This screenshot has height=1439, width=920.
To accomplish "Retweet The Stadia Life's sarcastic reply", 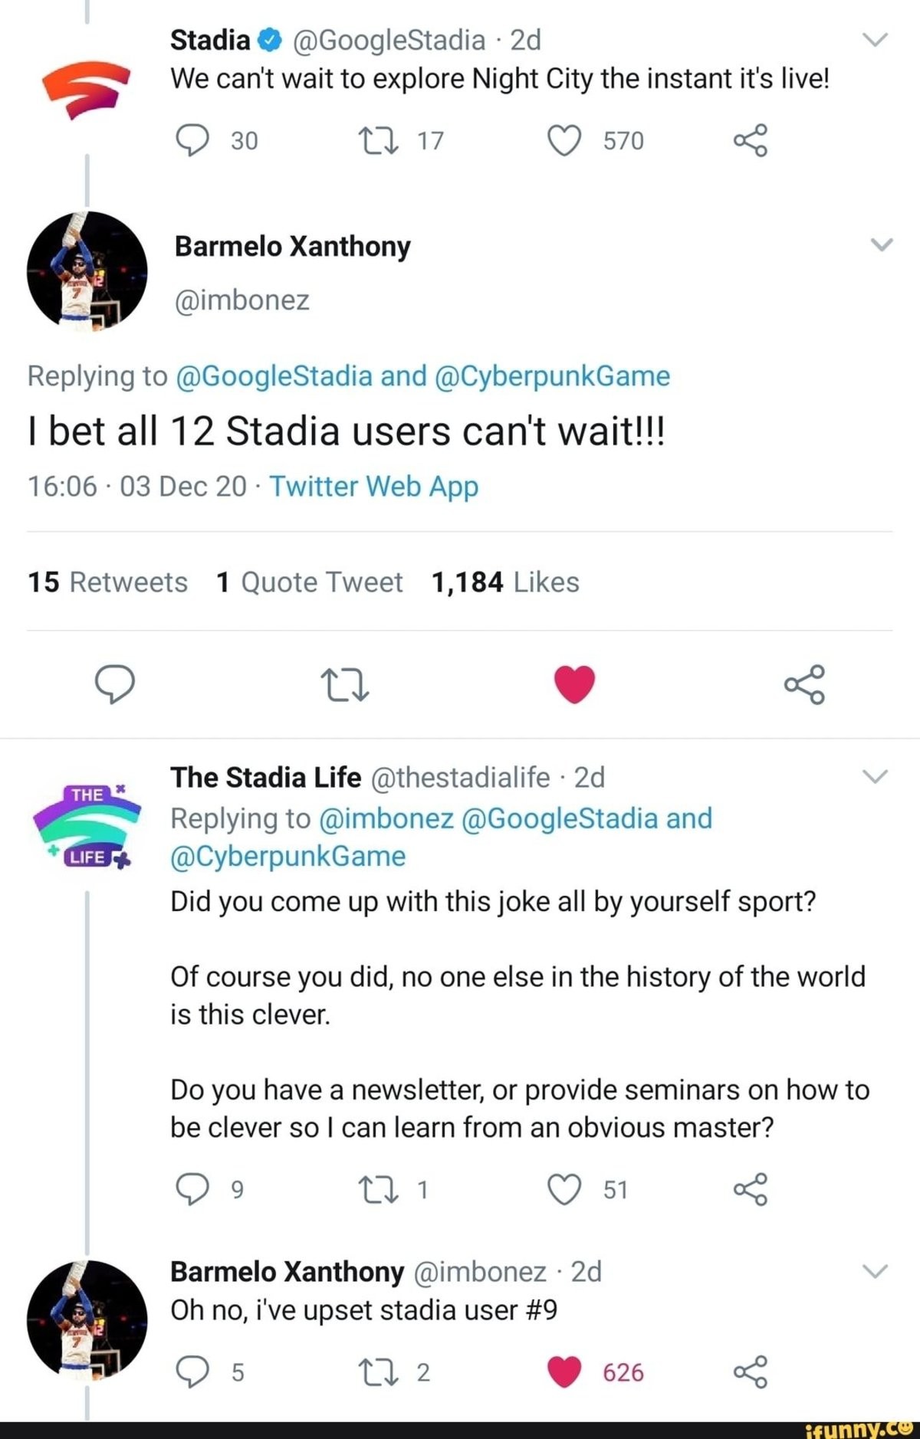I will (378, 1189).
